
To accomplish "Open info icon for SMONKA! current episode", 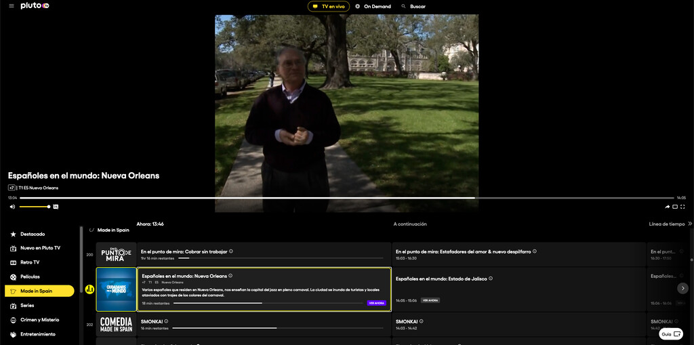I will click(166, 321).
